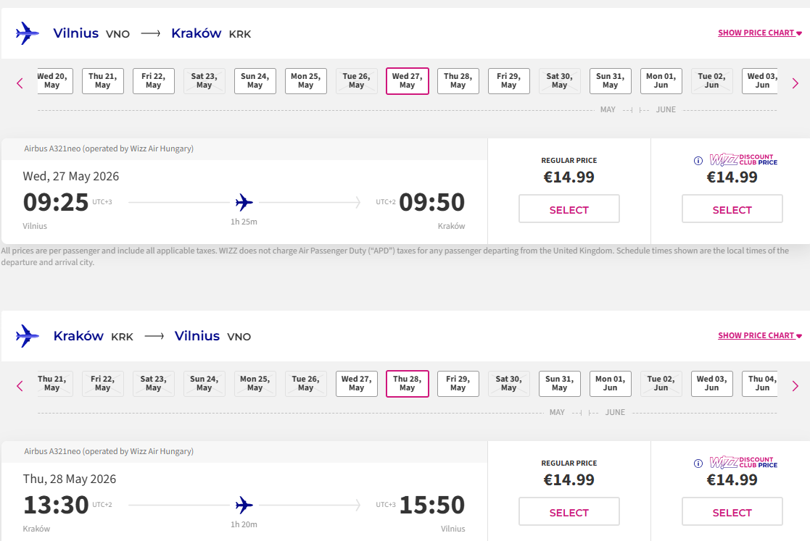Go to earlier return dates with left arrow

click(x=20, y=386)
